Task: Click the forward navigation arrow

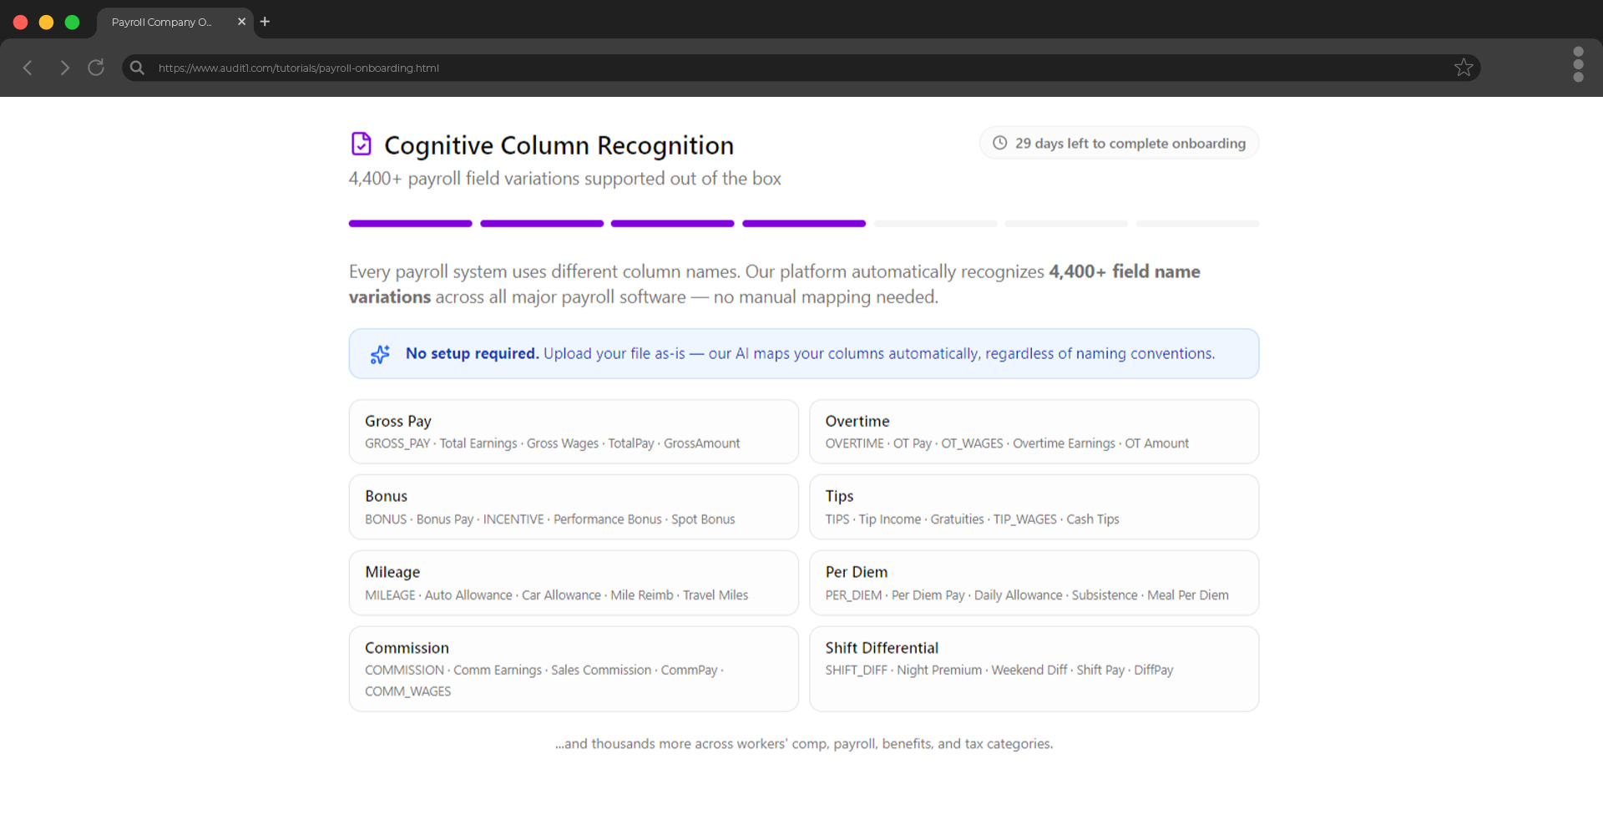Action: [x=64, y=68]
